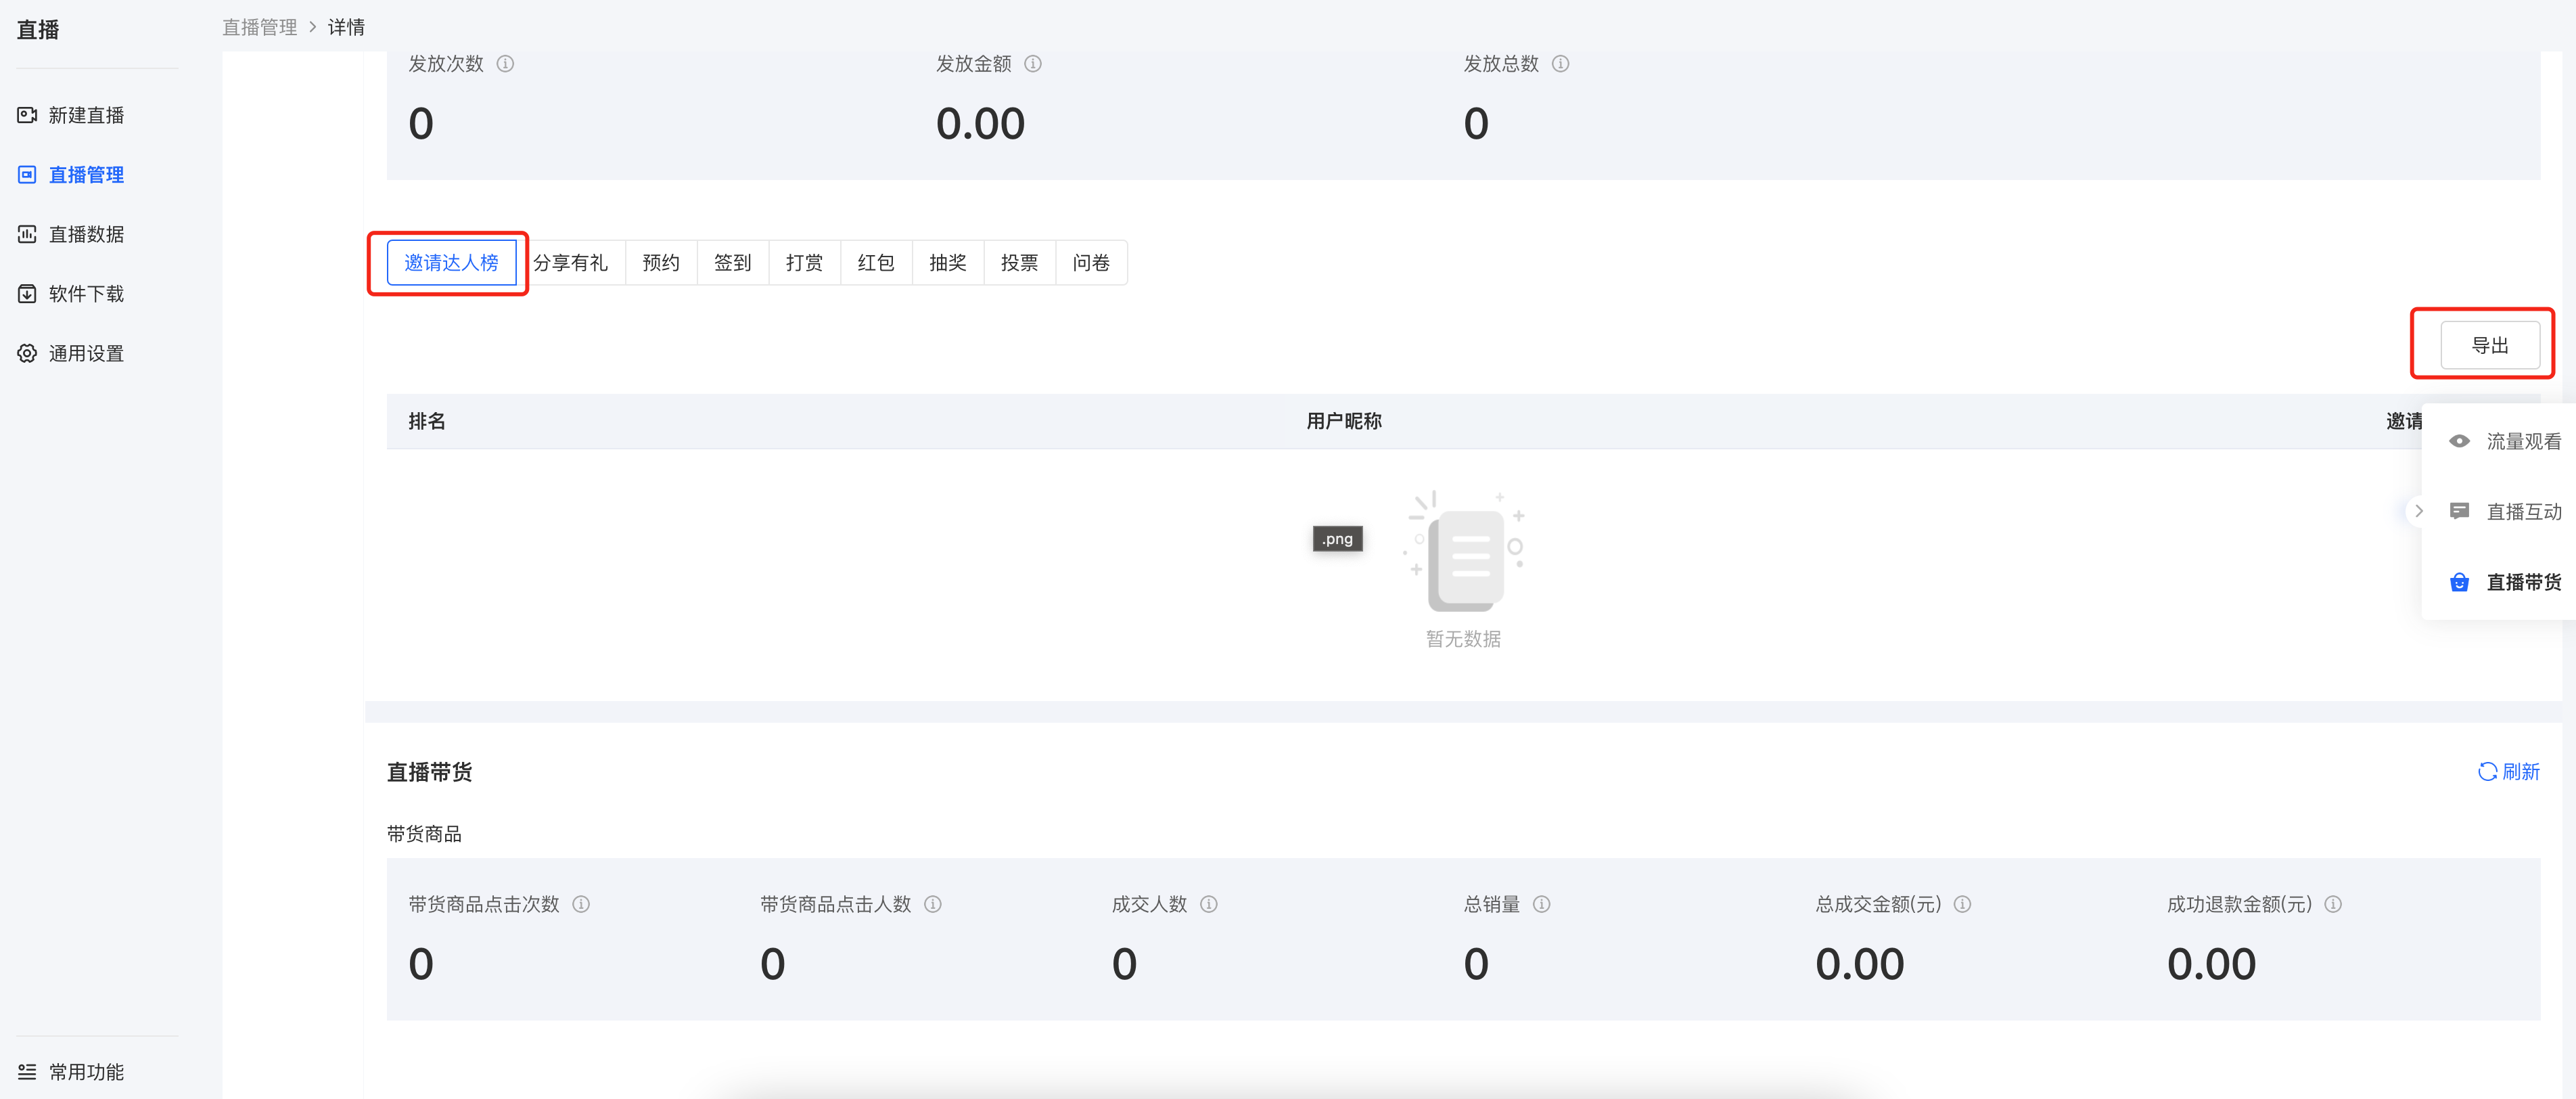Image resolution: width=2576 pixels, height=1099 pixels.
Task: Click the info icon next to 总销量
Action: 1542,904
